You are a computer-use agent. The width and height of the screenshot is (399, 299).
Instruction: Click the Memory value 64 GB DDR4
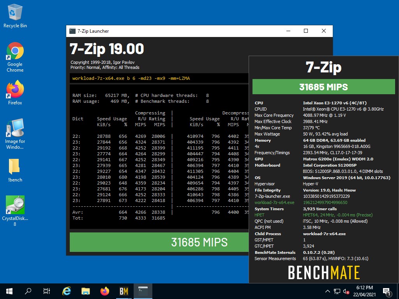point(334,140)
